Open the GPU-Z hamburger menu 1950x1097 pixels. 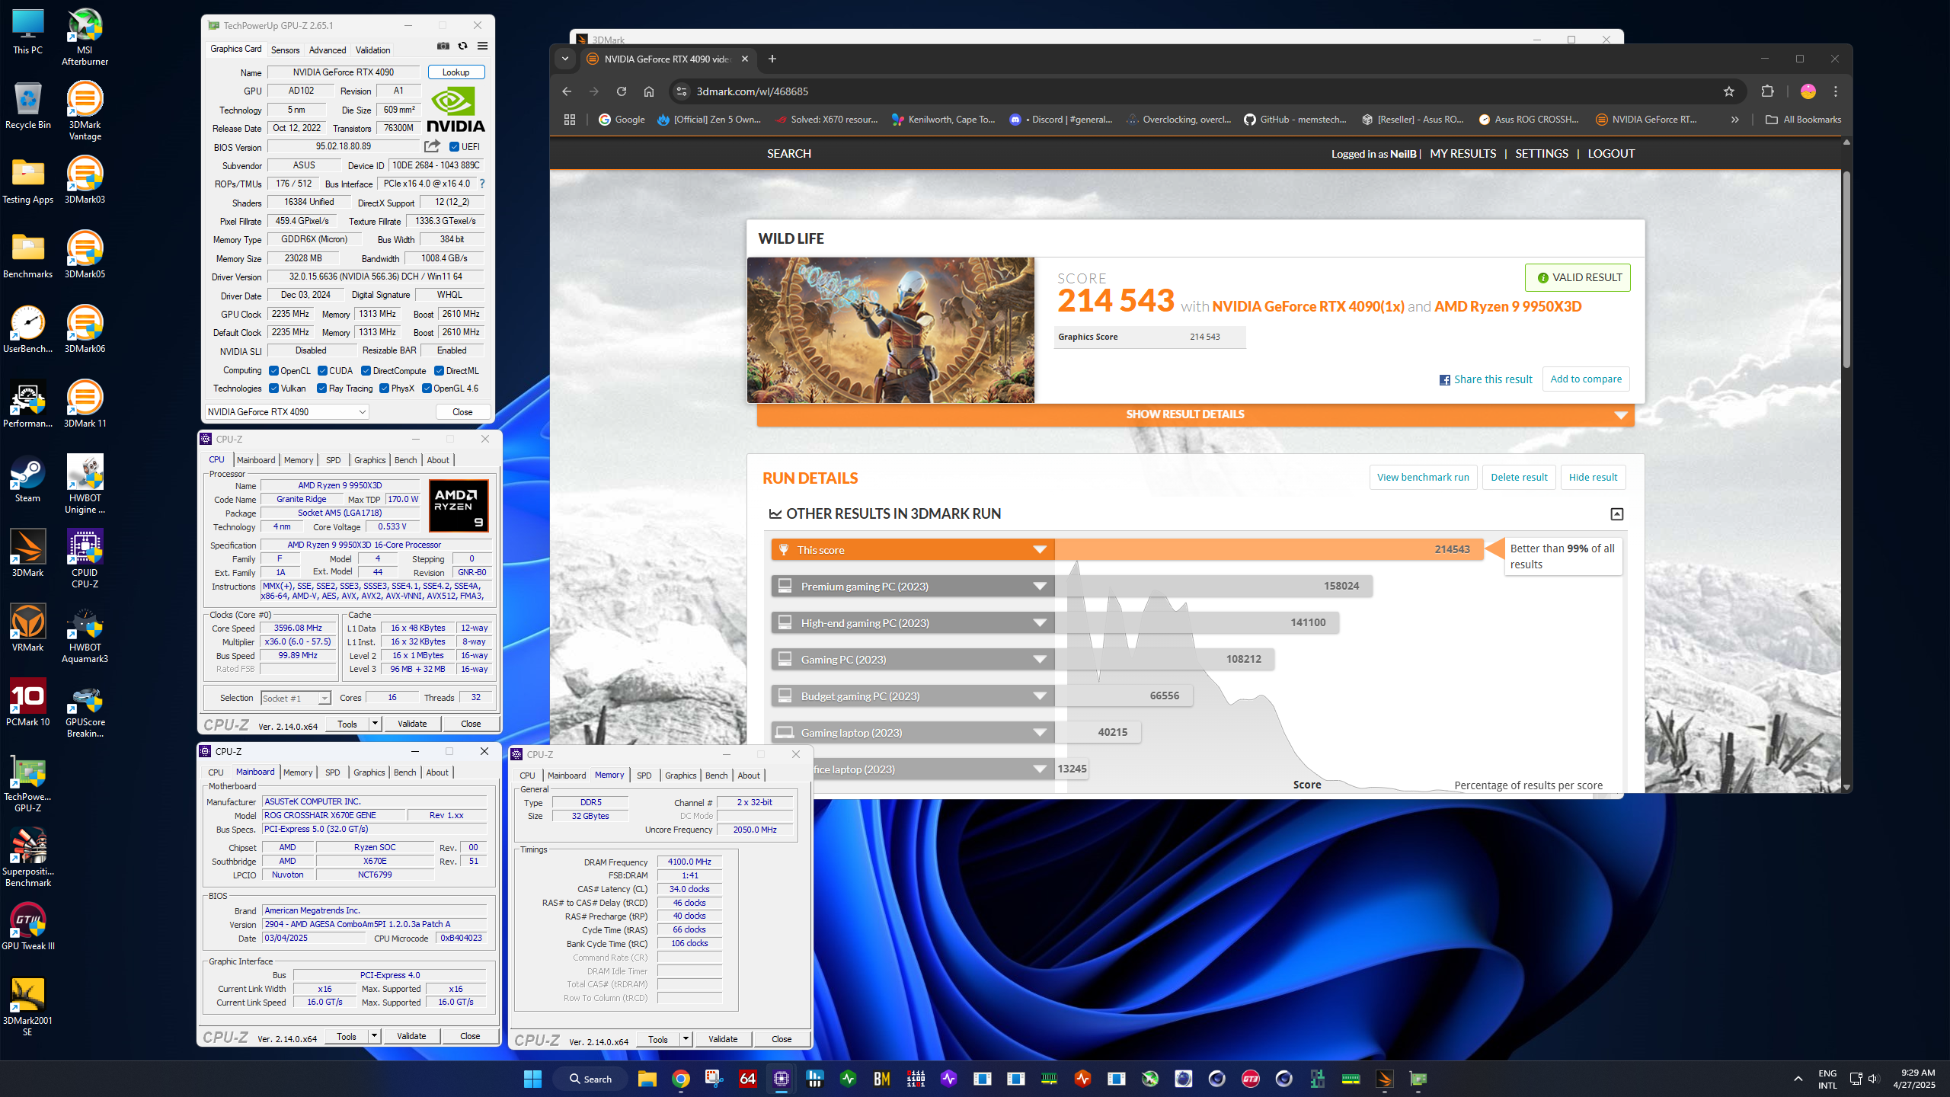(x=482, y=46)
